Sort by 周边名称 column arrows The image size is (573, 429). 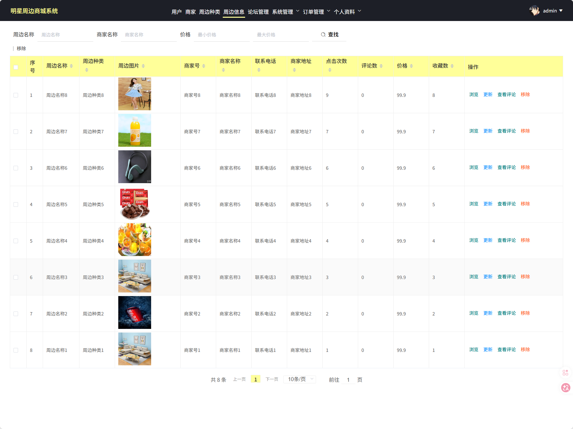(x=71, y=66)
